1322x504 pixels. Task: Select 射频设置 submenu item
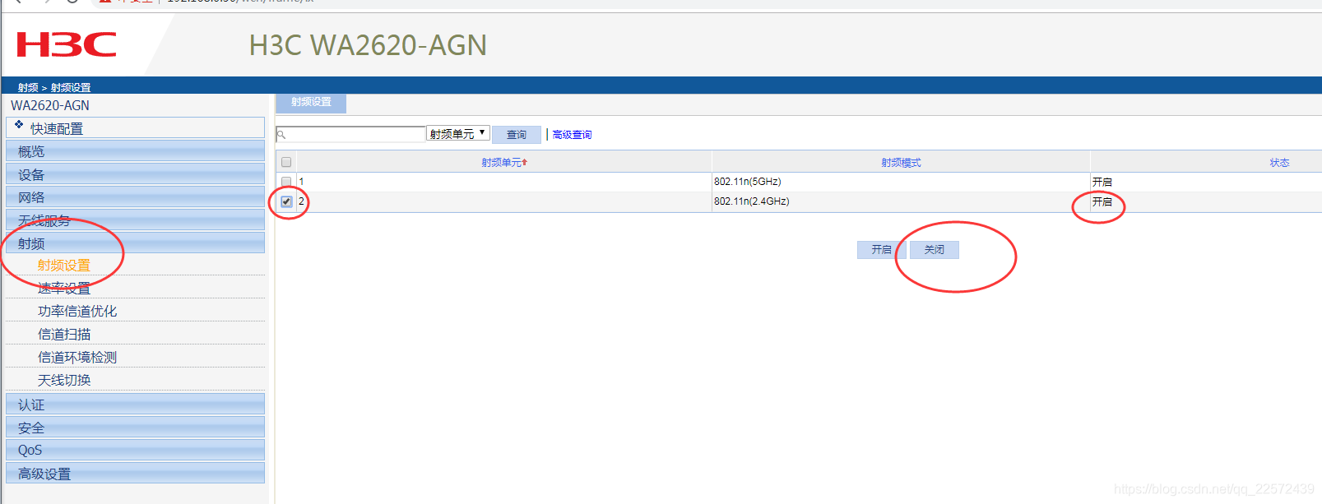(x=64, y=266)
